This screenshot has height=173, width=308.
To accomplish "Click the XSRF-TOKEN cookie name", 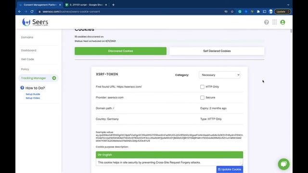I will (107, 74).
